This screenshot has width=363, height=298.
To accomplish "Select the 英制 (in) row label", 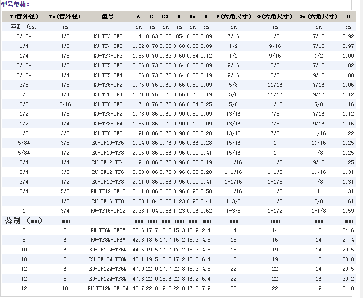I will (x=24, y=27).
